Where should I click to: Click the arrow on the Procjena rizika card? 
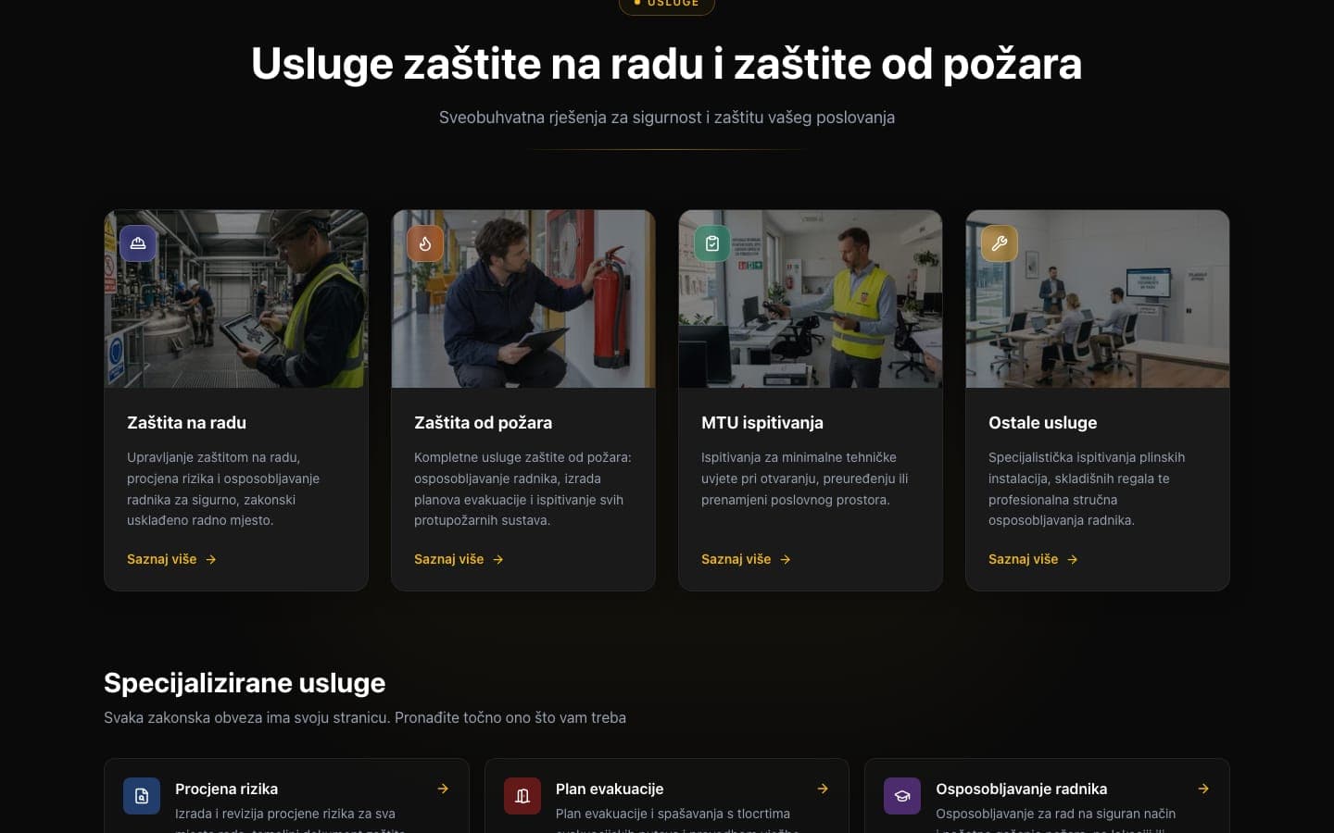point(443,789)
